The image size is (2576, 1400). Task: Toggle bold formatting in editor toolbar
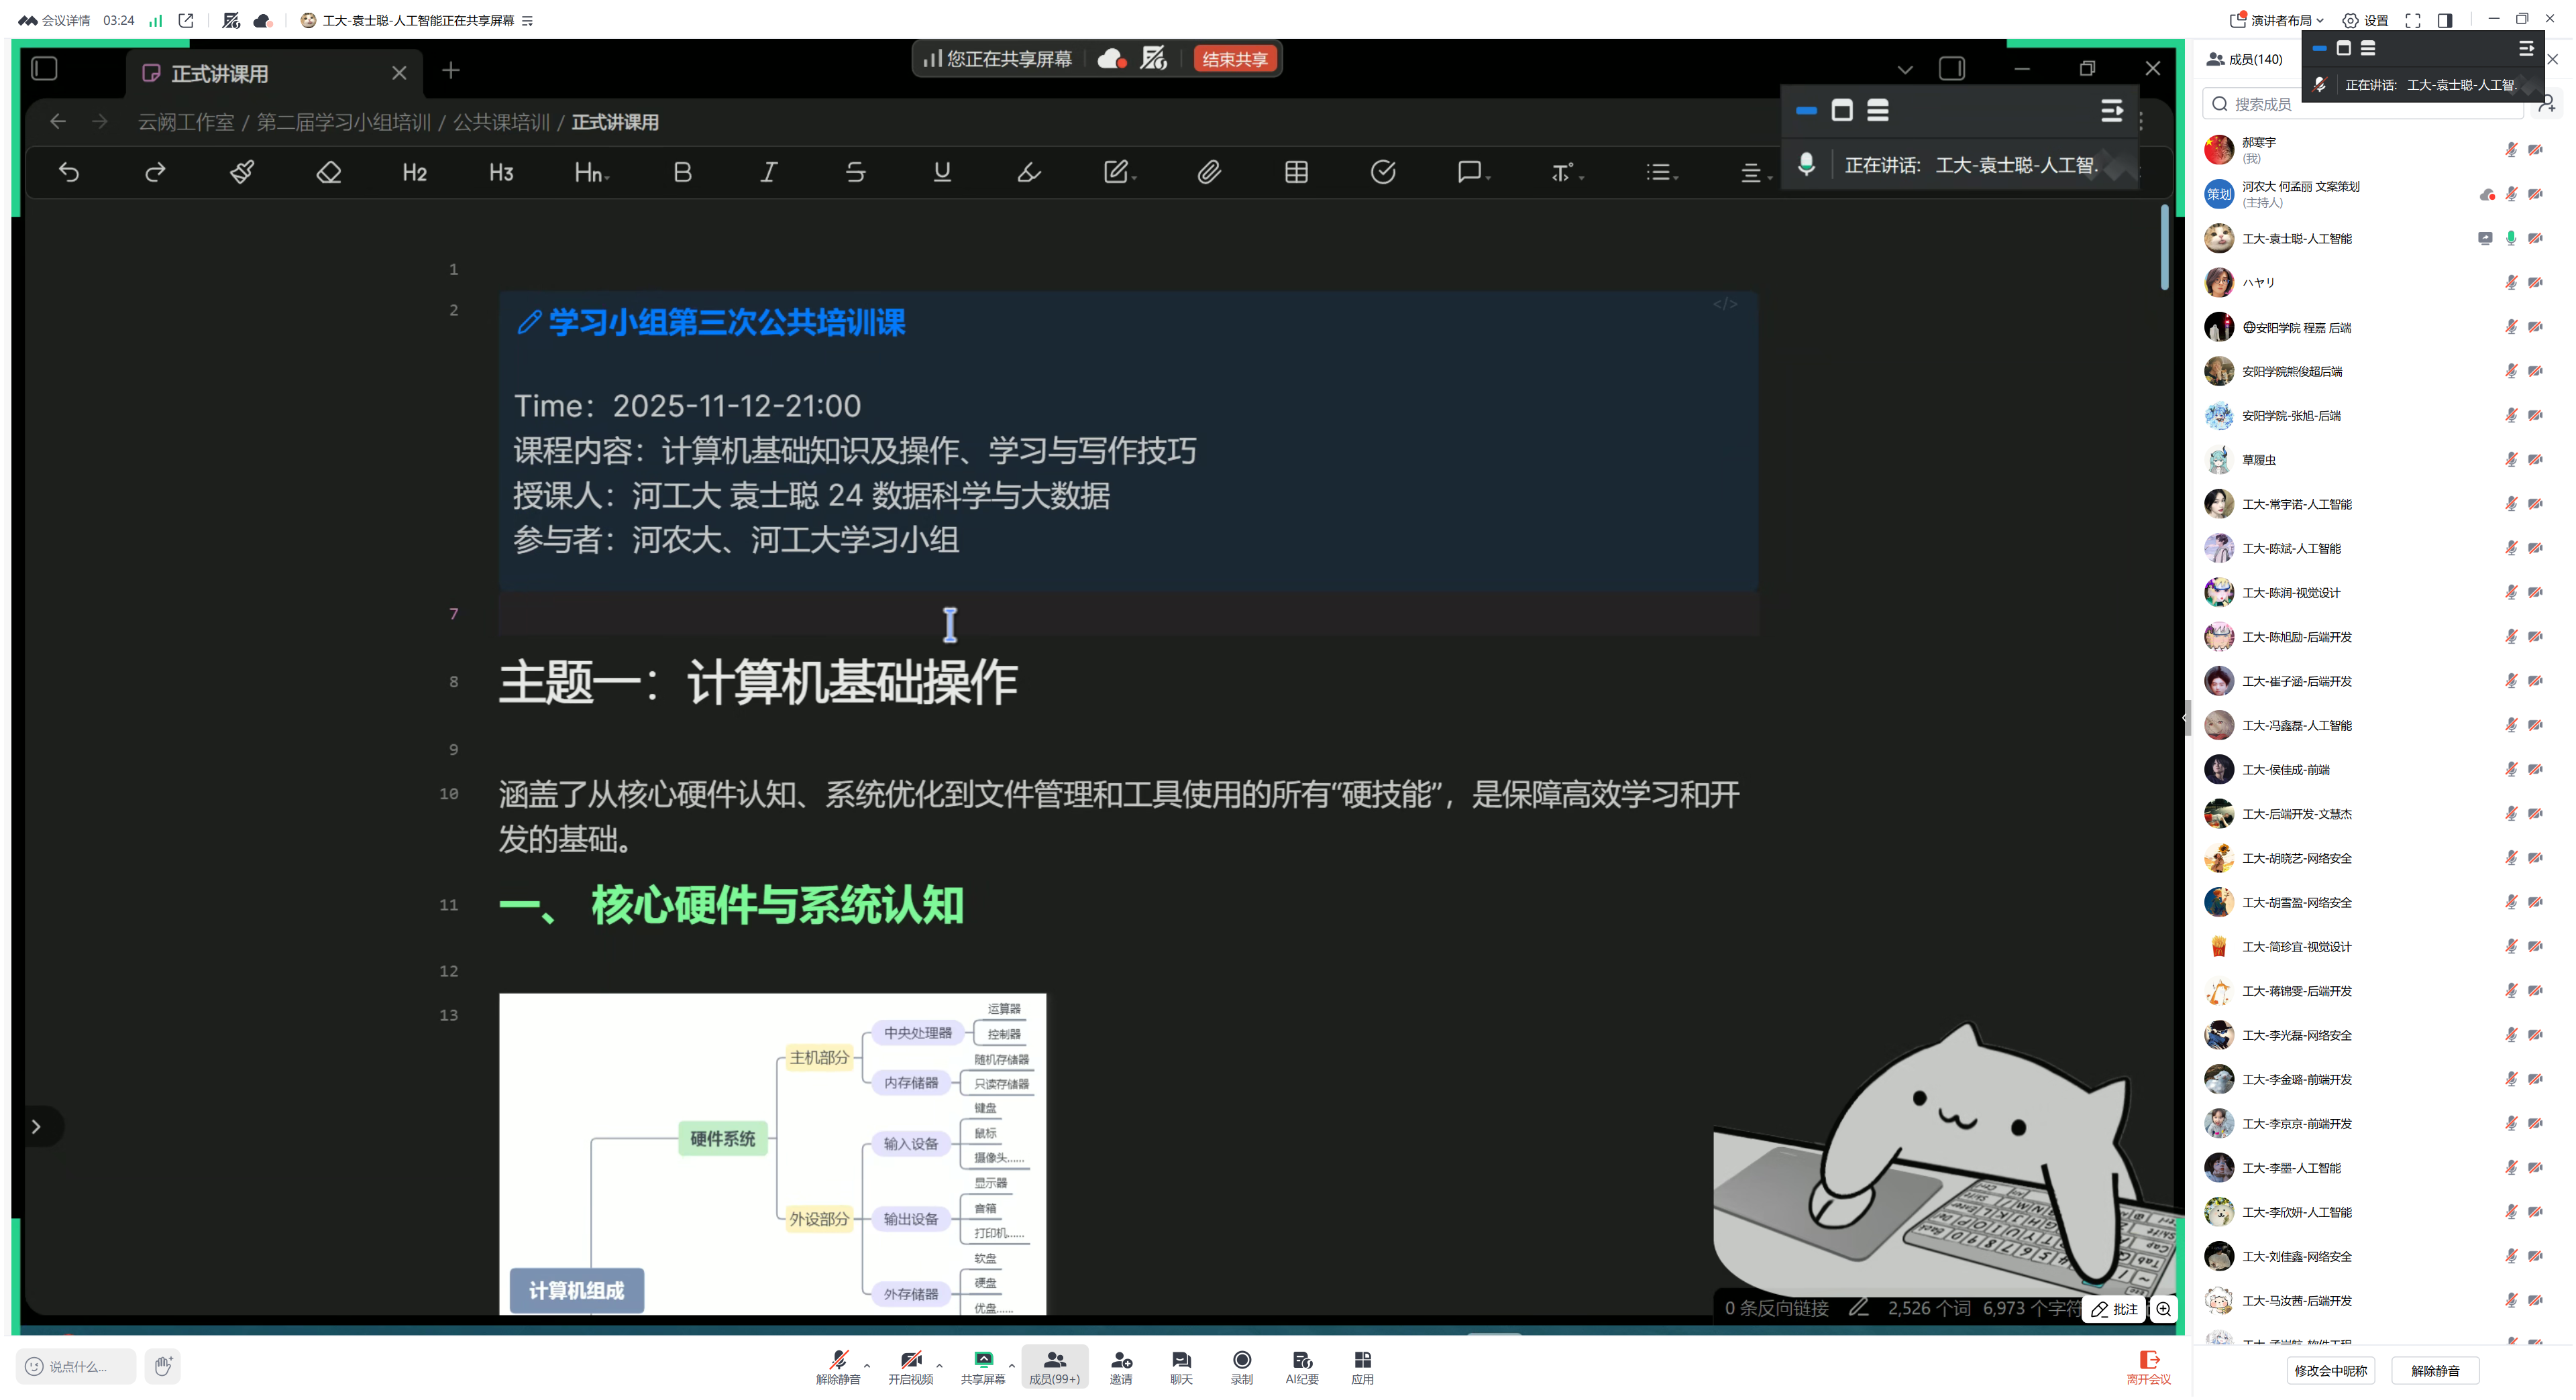[682, 172]
